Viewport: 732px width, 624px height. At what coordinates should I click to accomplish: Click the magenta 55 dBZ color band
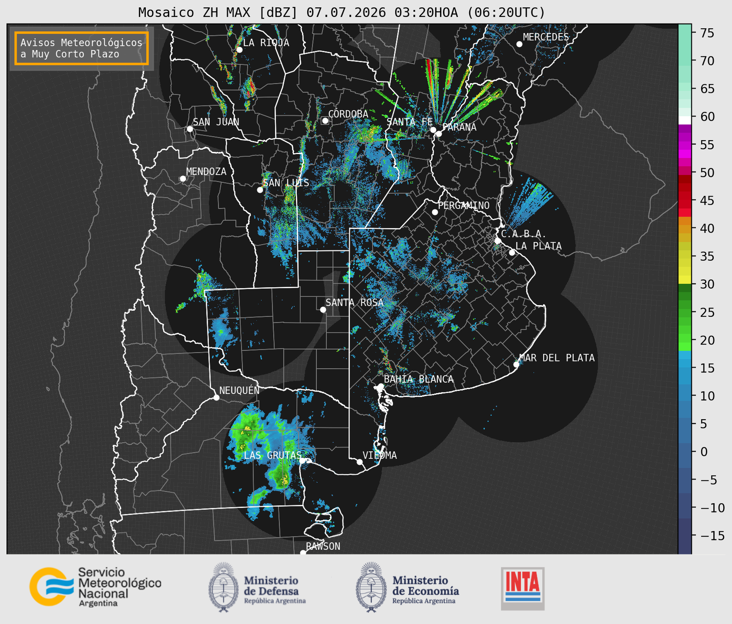click(685, 145)
